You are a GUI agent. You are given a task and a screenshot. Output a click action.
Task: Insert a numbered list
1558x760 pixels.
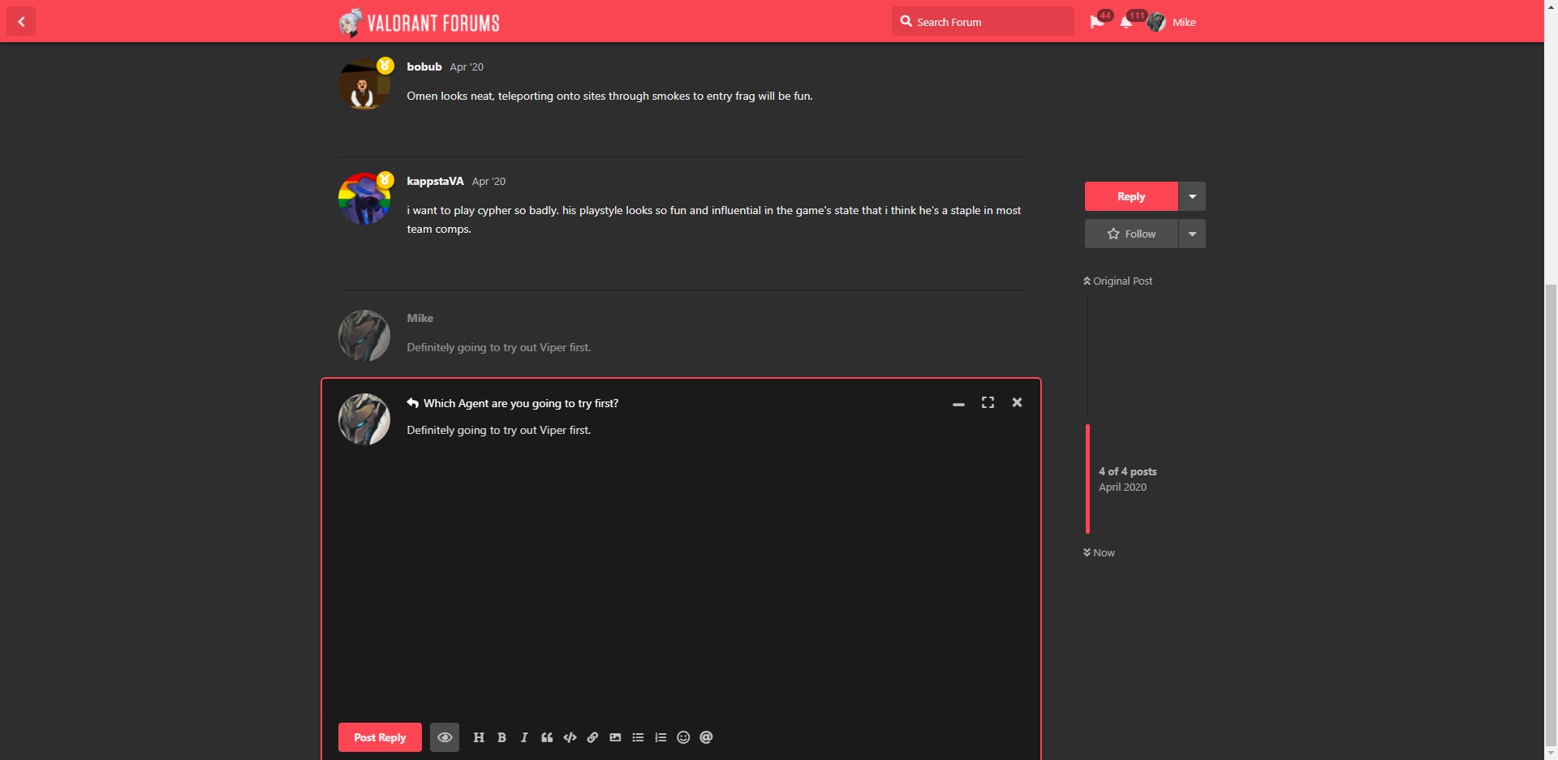tap(661, 737)
